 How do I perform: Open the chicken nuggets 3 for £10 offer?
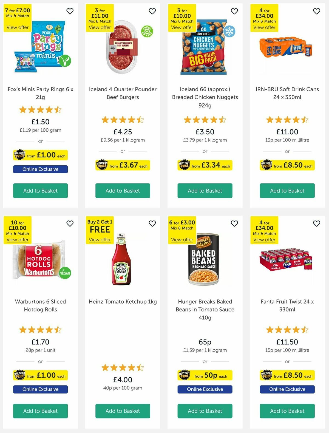pos(182,27)
